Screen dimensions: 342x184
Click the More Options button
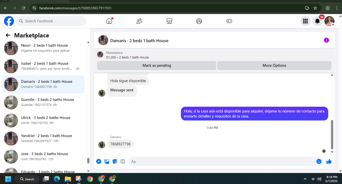(274, 66)
